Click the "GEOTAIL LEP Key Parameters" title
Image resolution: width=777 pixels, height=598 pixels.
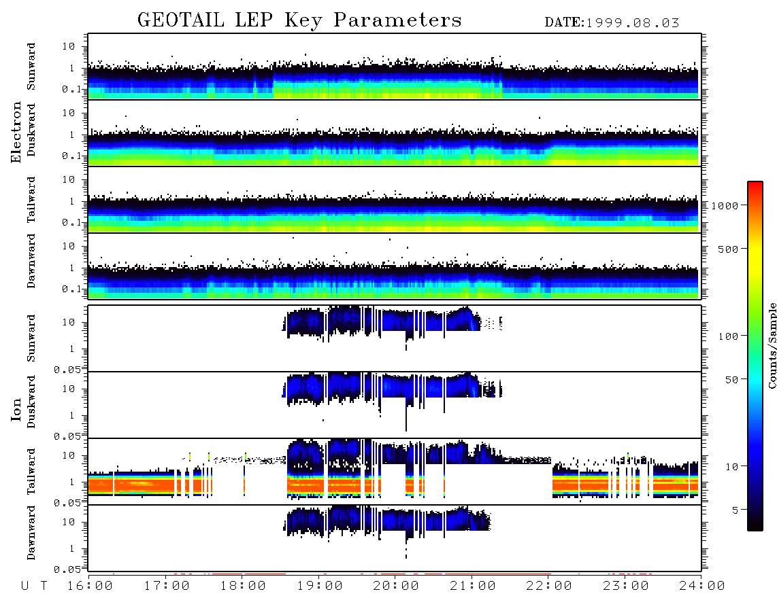tap(299, 20)
